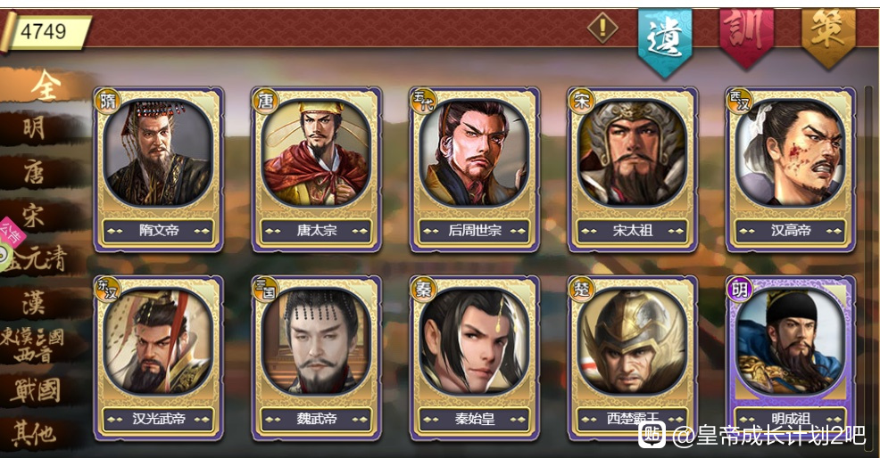Viewport: 880px width, 458px height.
Task: Switch to the 全 category tab
Action: click(46, 87)
